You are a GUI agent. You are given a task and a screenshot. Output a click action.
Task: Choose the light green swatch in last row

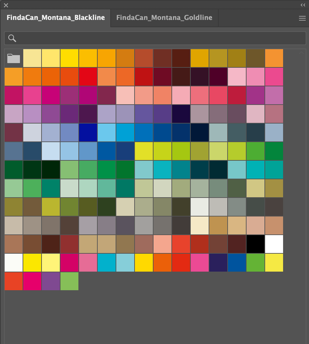pos(69,281)
